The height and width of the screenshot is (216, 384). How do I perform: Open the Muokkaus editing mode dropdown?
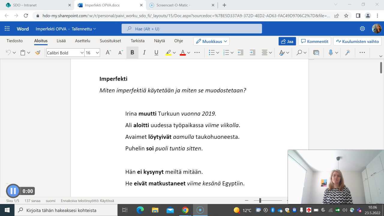211,41
